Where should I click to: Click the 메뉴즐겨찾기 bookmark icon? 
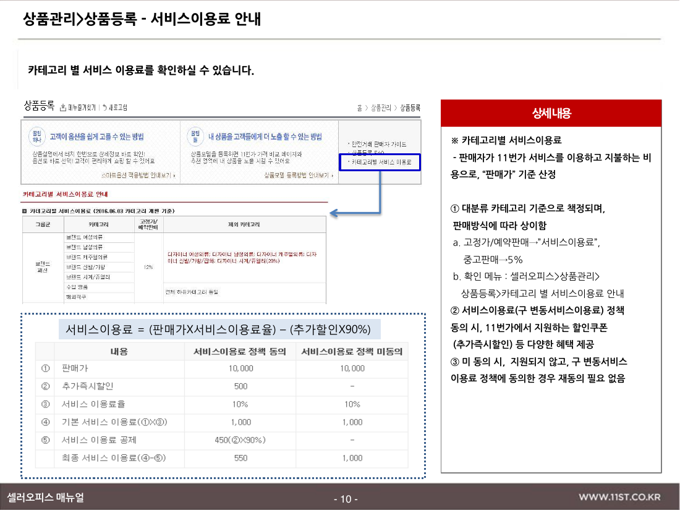point(63,107)
